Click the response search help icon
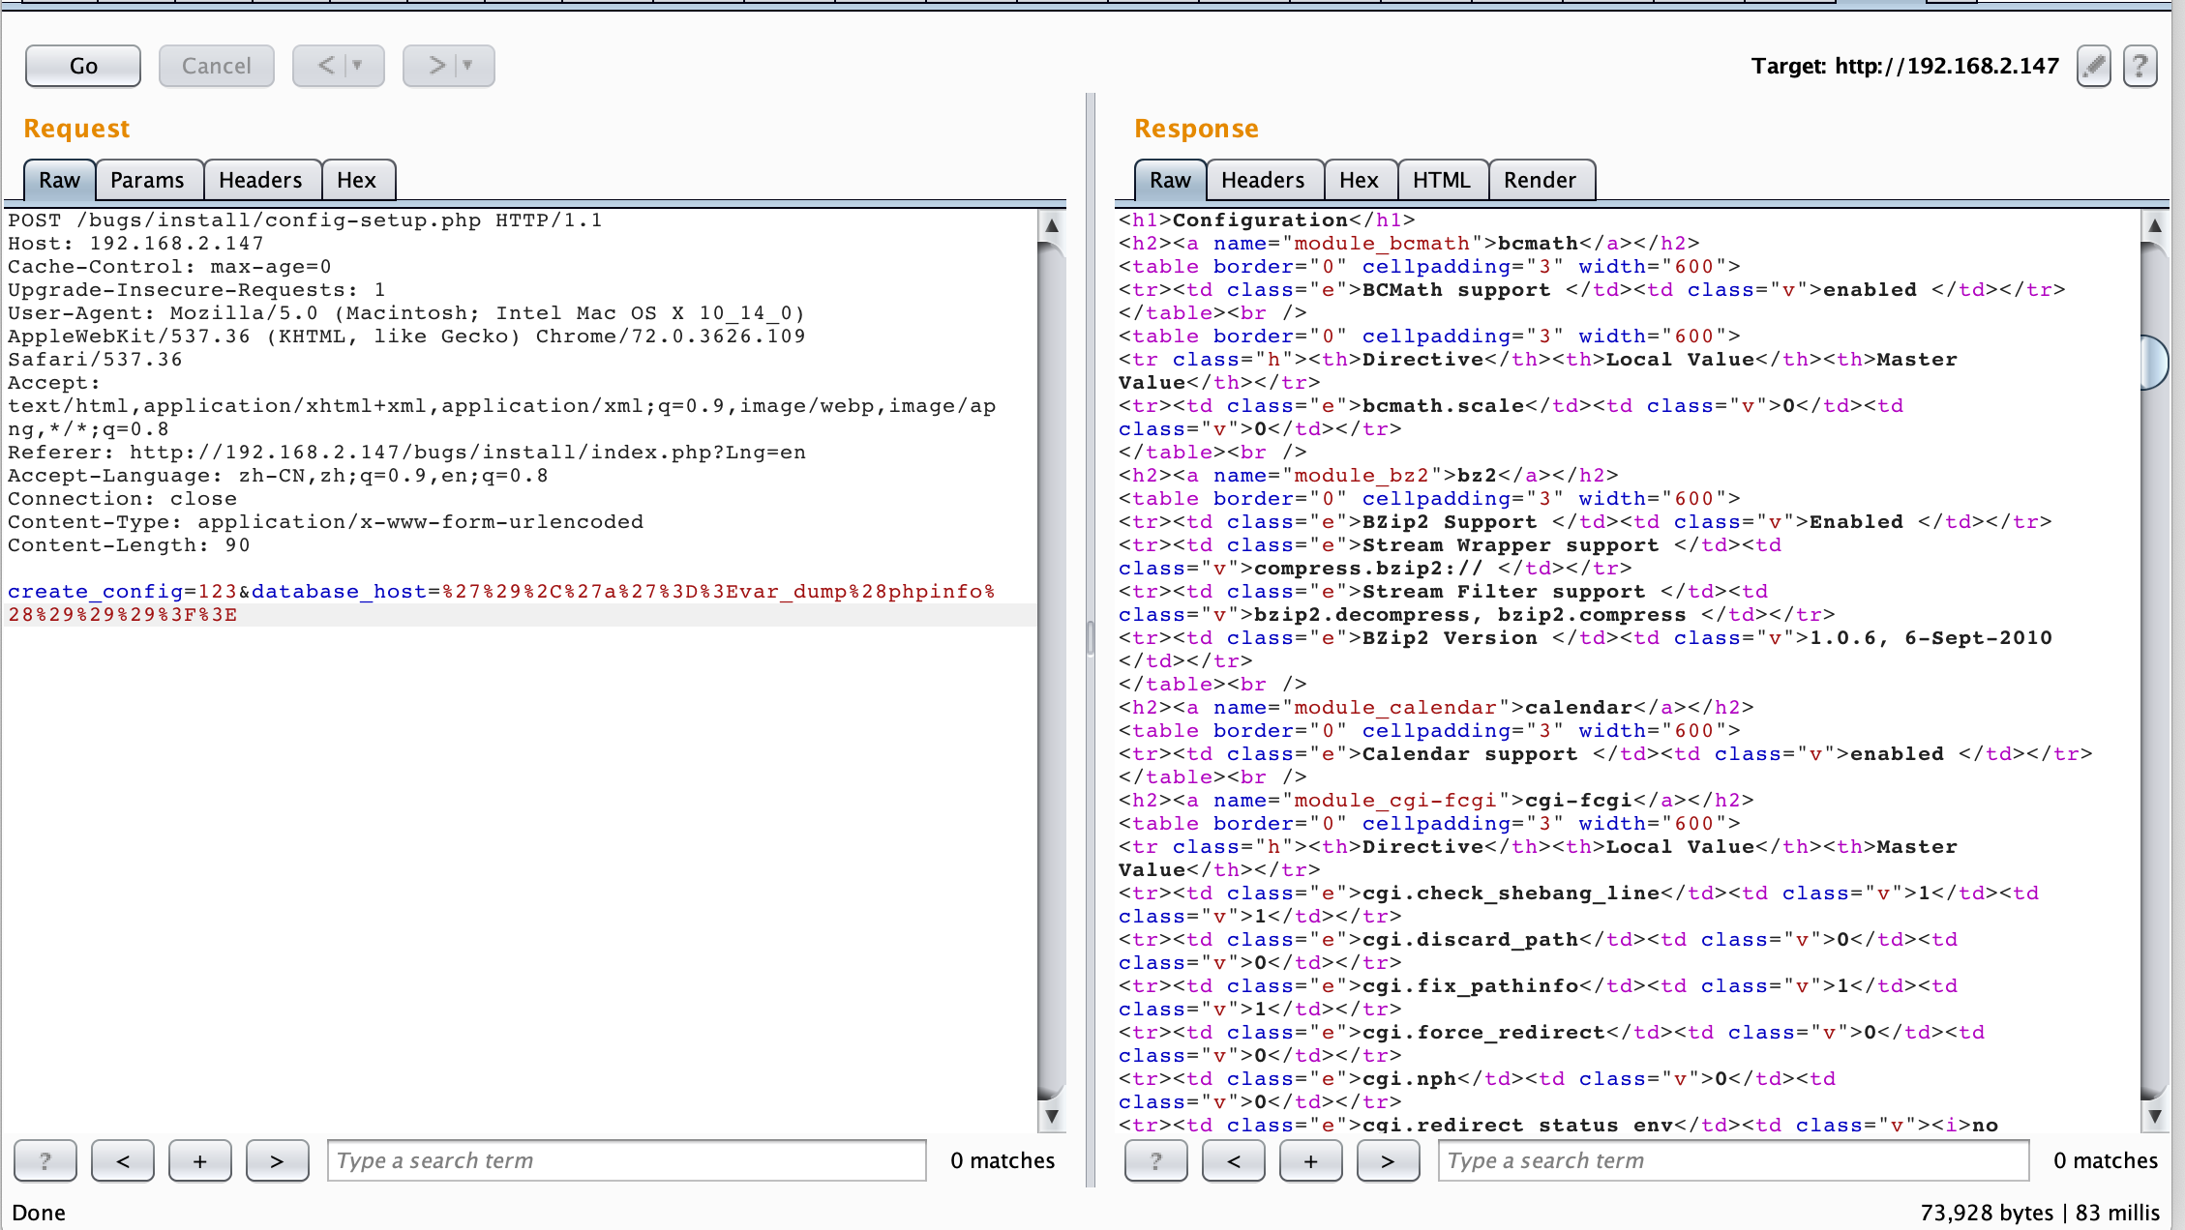 (x=1156, y=1160)
